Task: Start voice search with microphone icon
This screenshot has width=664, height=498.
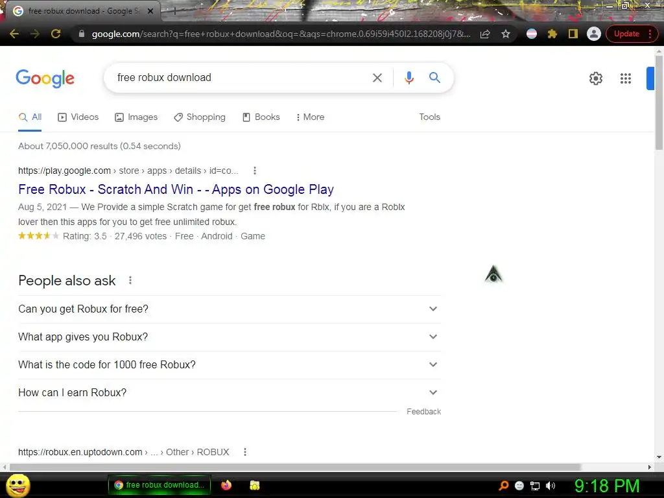Action: 409,78
